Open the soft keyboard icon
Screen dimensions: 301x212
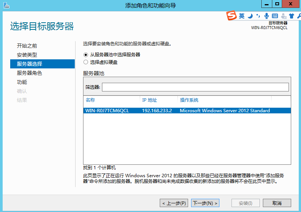coord(275,16)
